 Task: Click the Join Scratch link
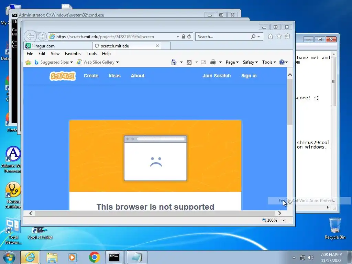(x=217, y=76)
